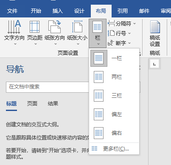Expand the 断字 hyphenation dropdown
Image resolution: width=171 pixels, height=165 pixels.
(119, 43)
